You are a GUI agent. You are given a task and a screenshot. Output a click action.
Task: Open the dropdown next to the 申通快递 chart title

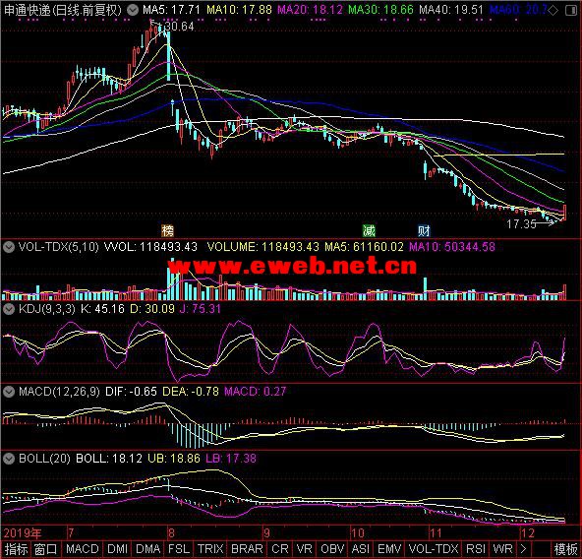click(133, 10)
